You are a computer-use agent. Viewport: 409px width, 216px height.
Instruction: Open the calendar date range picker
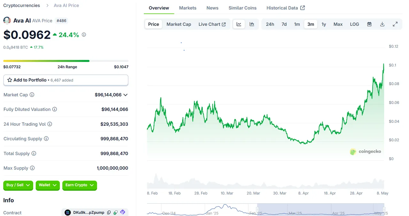[x=369, y=24]
